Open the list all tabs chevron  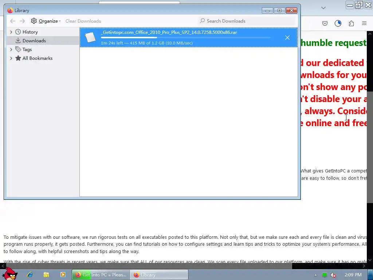pyautogui.click(x=323, y=8)
